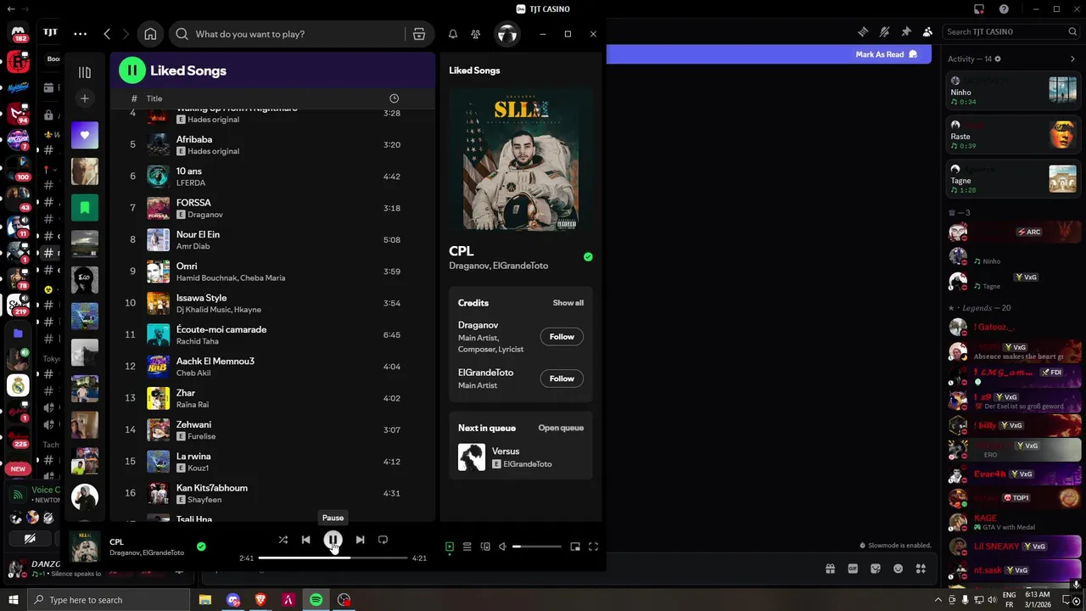Adjust the Spotify volume slider

(x=536, y=547)
